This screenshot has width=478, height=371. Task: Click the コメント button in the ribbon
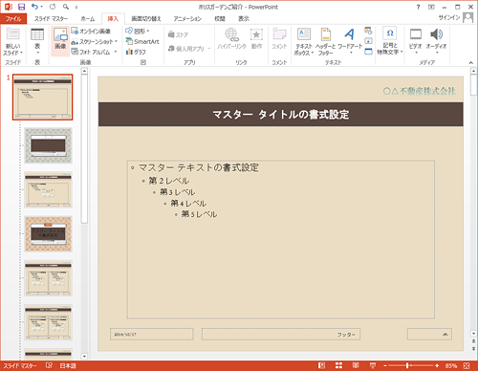pyautogui.click(x=279, y=38)
